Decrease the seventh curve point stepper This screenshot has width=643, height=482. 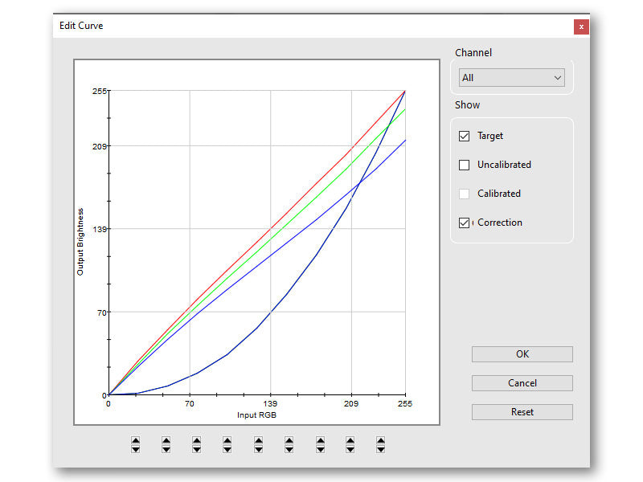[320, 449]
